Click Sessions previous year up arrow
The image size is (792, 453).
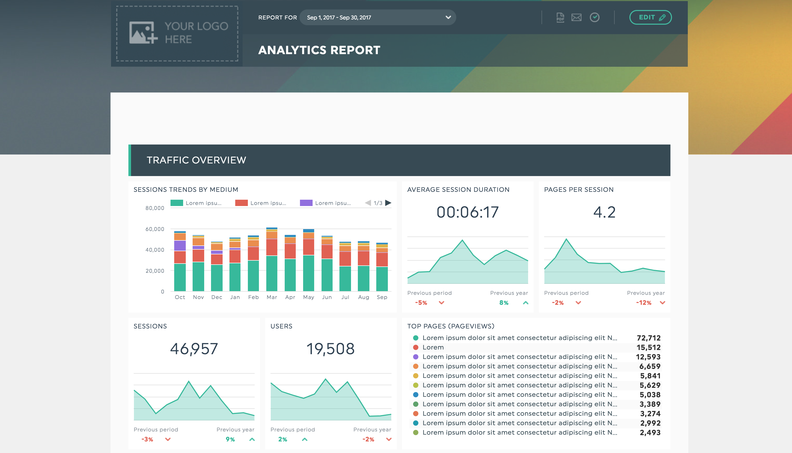(252, 439)
